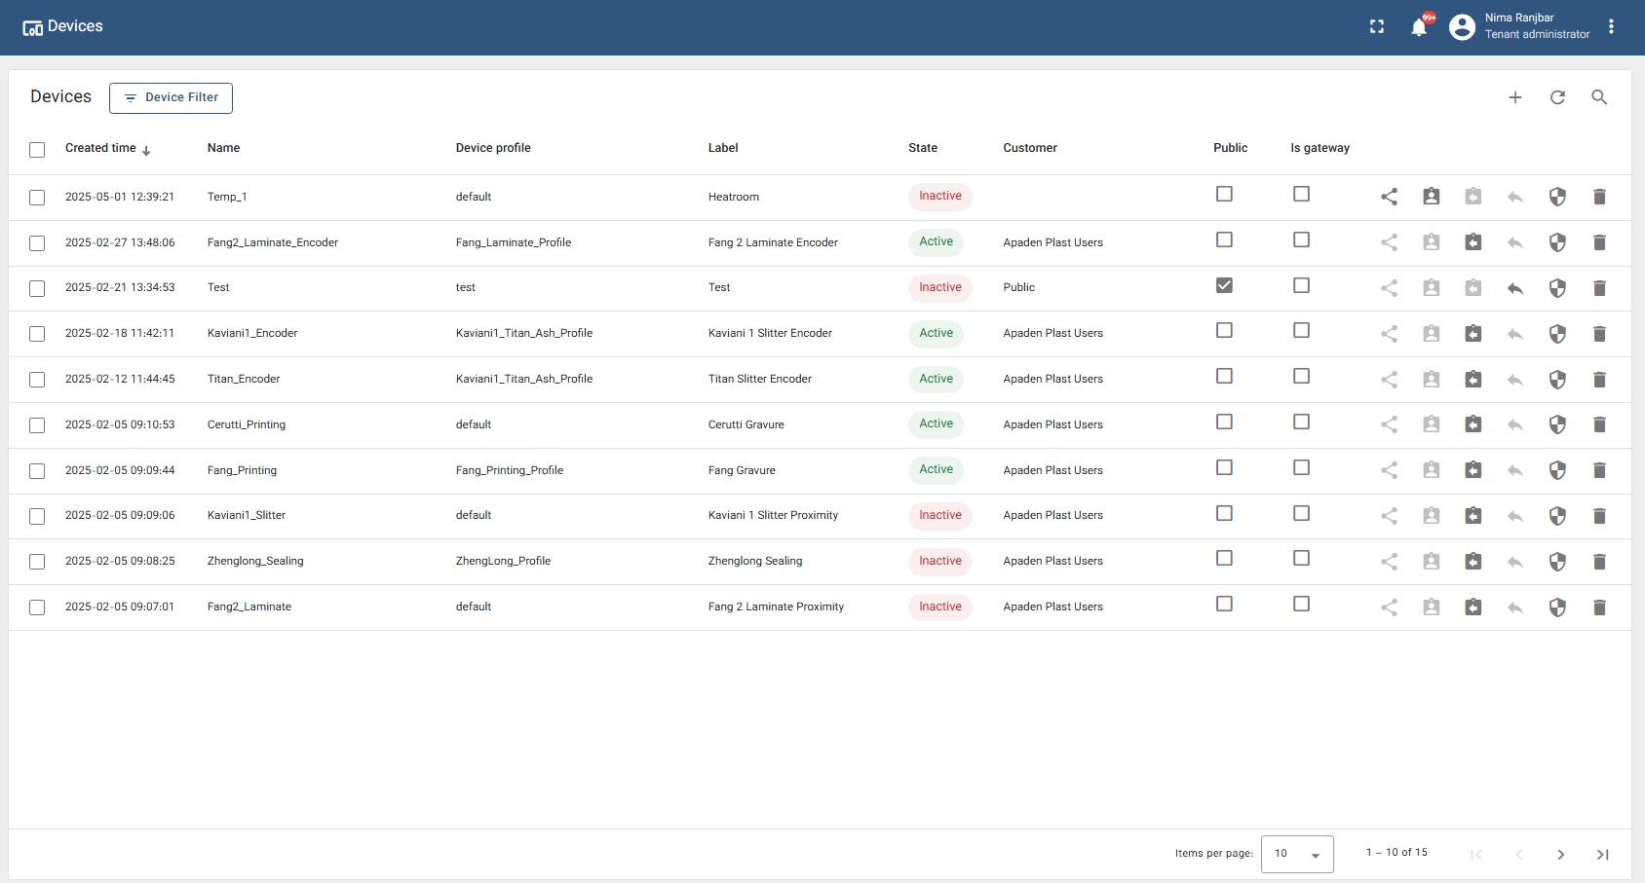Screen dimensions: 1645x883
Task: Refresh the devices table
Action: point(1557,97)
